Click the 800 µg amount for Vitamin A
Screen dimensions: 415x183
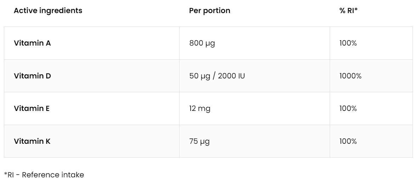(x=202, y=43)
